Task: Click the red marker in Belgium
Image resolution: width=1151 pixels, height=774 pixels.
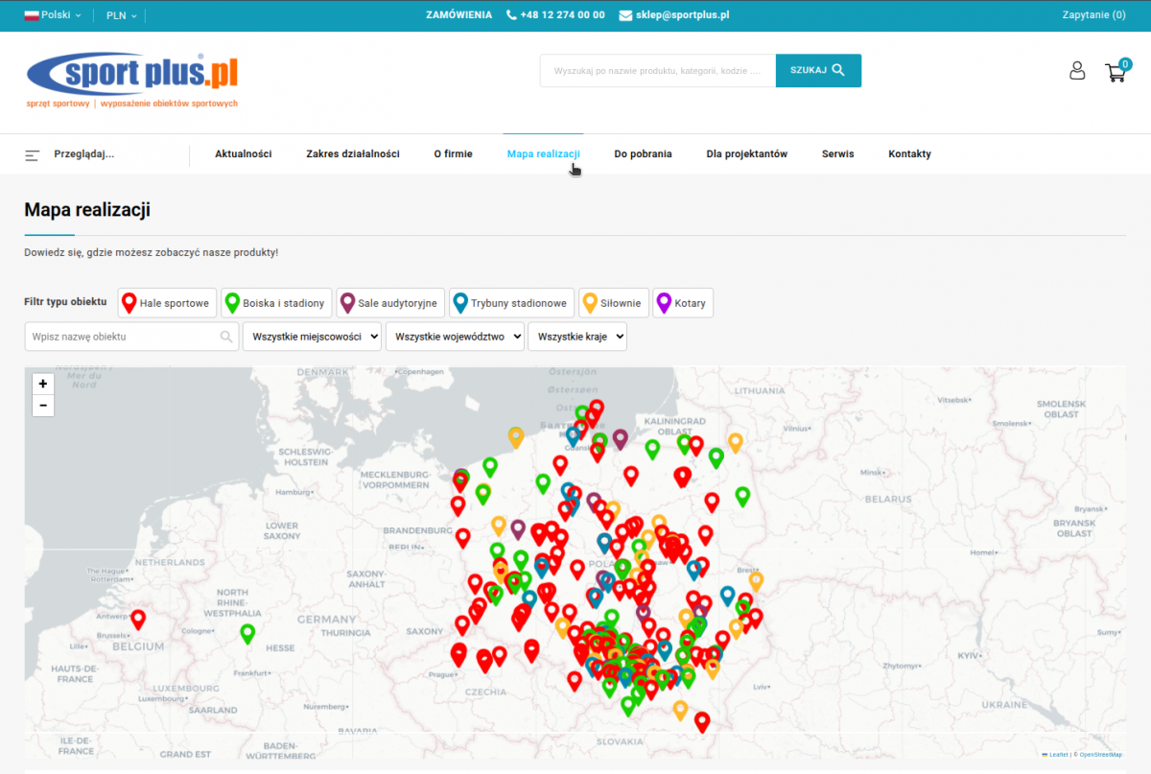Action: click(x=138, y=619)
